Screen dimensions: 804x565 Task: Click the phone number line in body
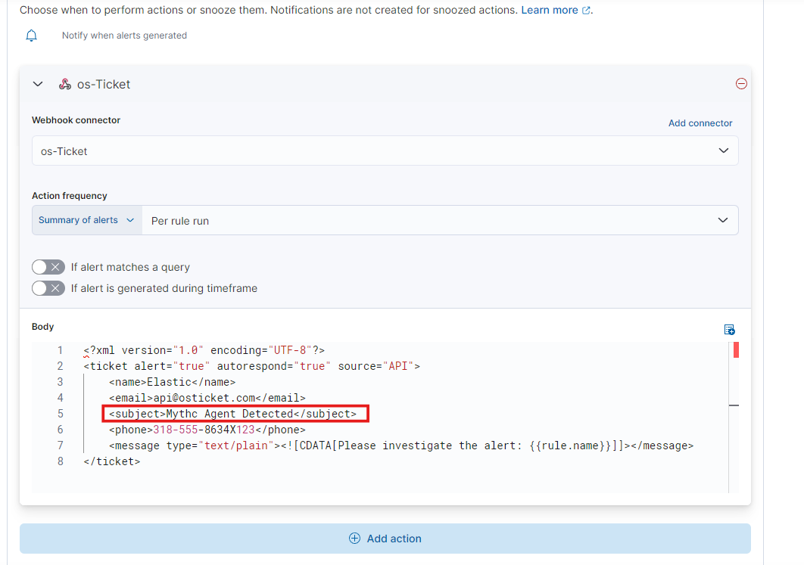(207, 430)
